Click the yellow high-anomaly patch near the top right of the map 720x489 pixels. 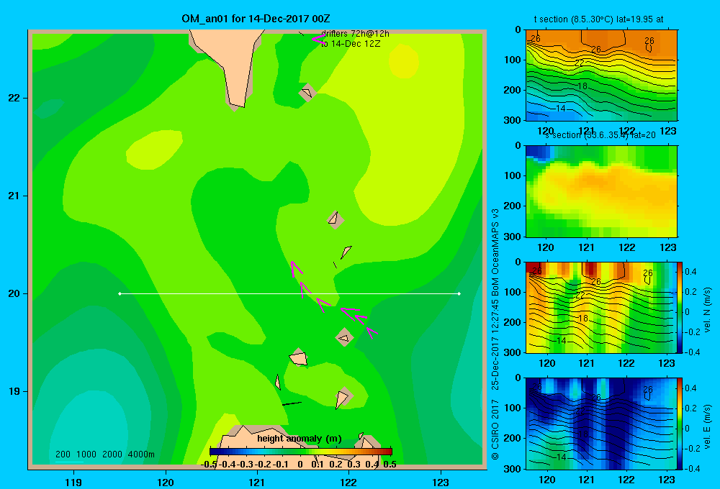(x=404, y=61)
